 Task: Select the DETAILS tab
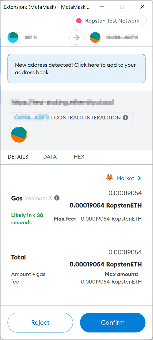(18, 157)
